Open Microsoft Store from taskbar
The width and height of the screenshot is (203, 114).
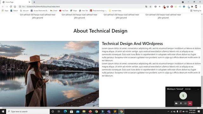(71, 111)
